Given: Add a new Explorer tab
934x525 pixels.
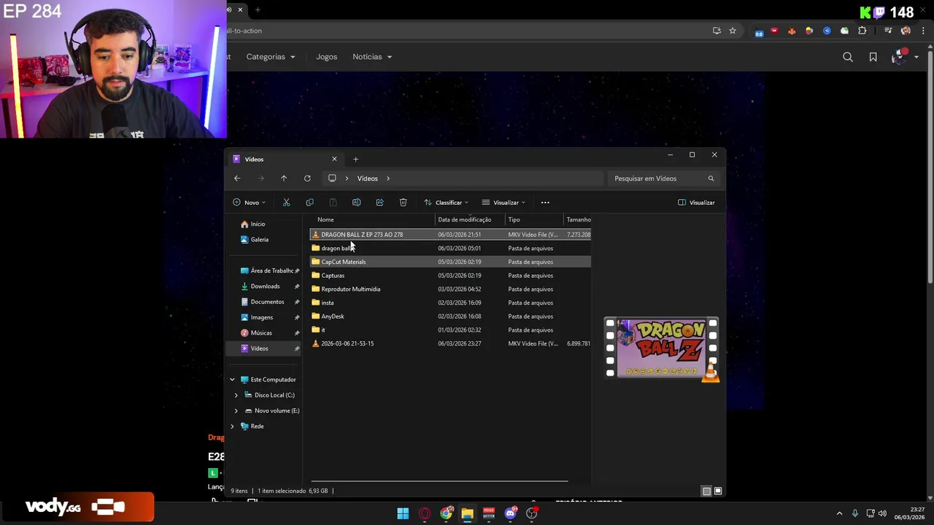Looking at the screenshot, I should coord(355,159).
